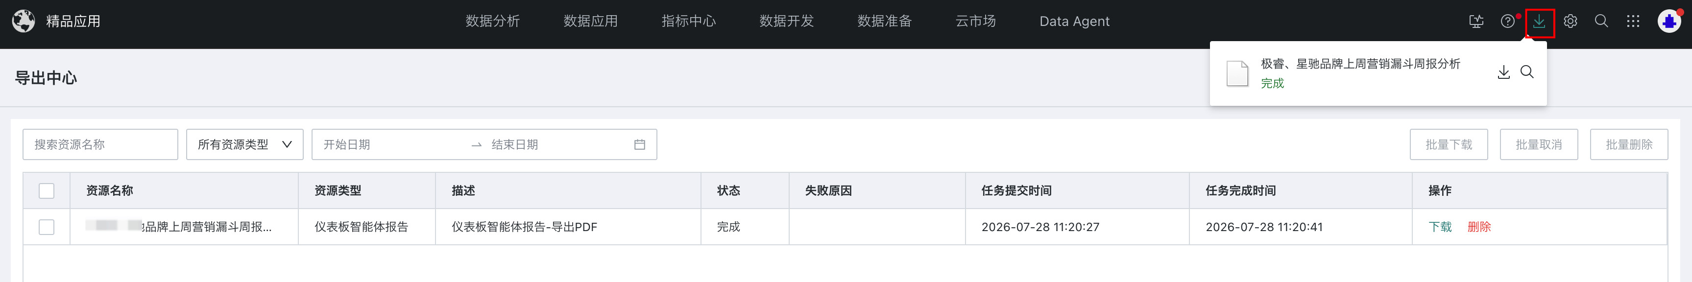Viewport: 1692px width, 282px height.
Task: Download the completed report from the popup
Action: pyautogui.click(x=1503, y=72)
